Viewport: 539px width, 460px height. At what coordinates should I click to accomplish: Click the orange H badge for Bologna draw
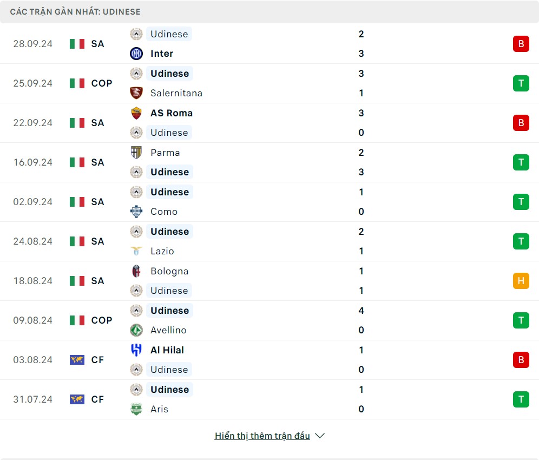tap(521, 281)
